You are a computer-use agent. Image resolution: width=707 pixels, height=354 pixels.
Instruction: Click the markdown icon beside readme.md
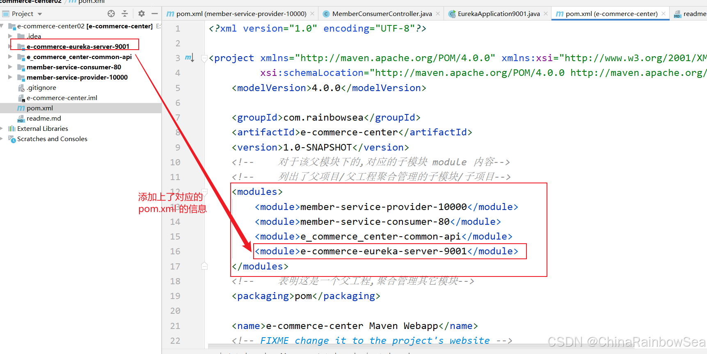click(21, 119)
